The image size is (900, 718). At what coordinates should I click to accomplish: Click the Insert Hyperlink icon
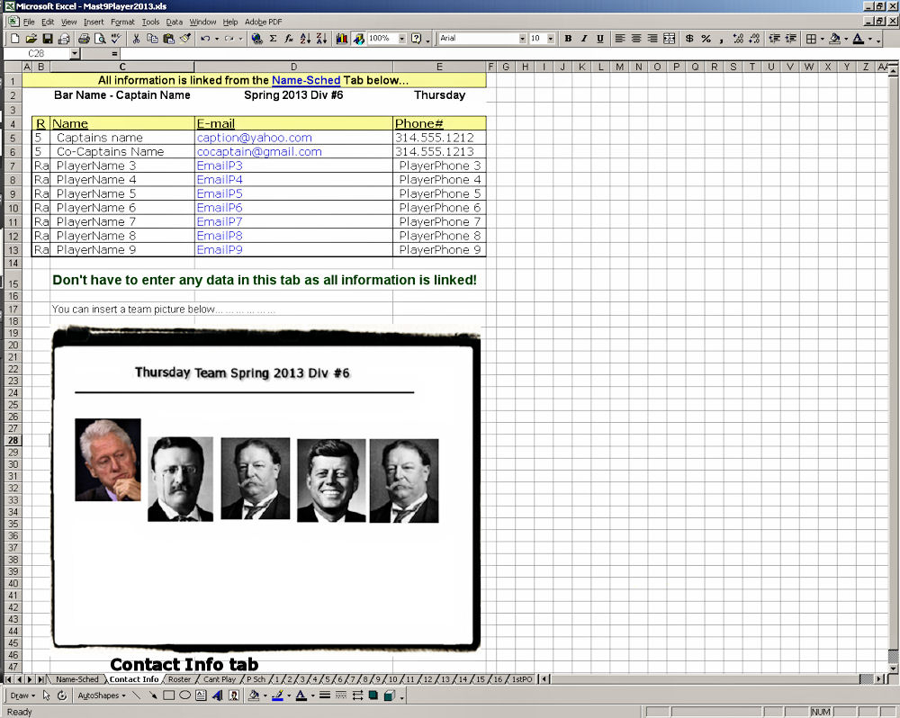(256, 39)
